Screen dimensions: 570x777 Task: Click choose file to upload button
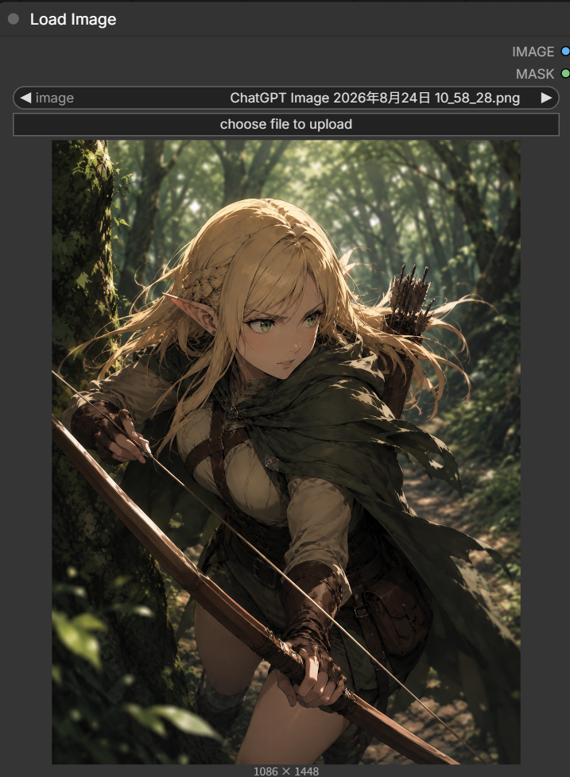(286, 125)
